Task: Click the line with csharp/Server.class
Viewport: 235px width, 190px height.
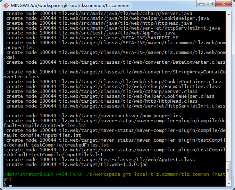Action: click(x=102, y=91)
